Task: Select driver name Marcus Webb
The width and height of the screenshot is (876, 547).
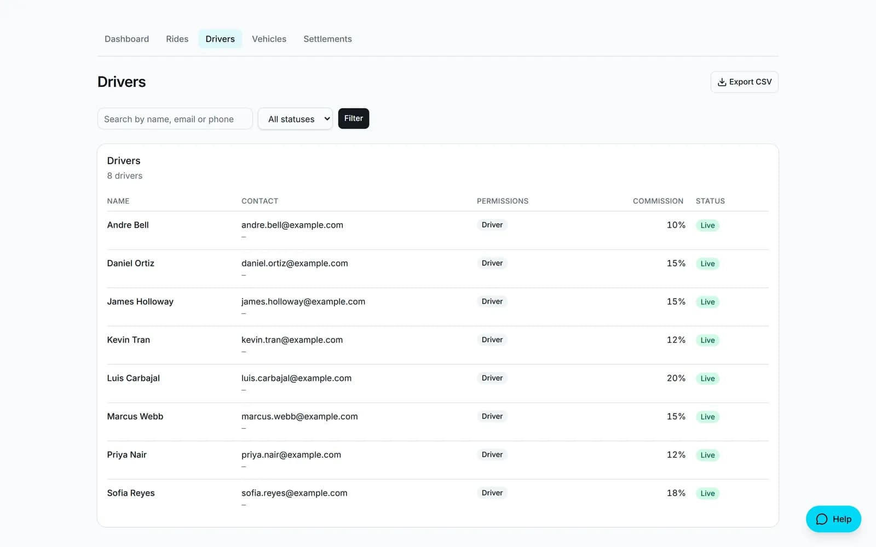Action: [135, 416]
